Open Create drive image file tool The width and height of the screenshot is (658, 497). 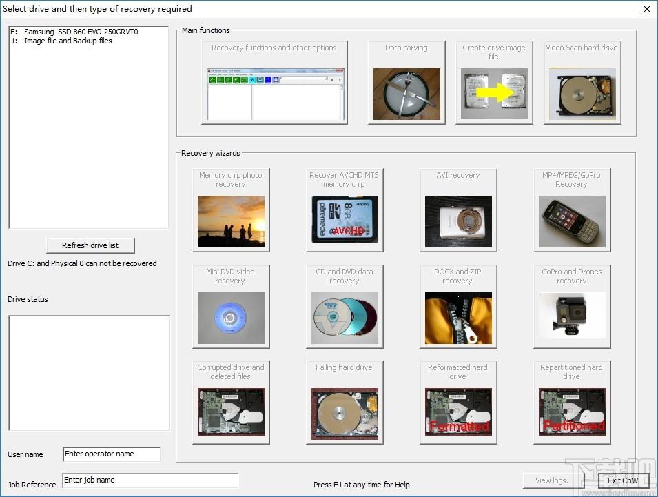point(493,83)
